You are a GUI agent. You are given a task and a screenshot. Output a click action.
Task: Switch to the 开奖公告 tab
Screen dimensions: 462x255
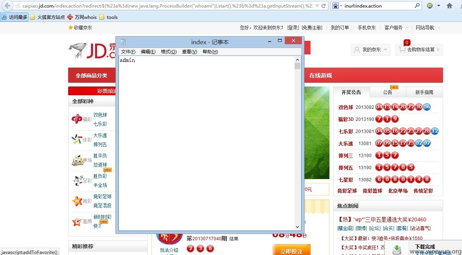351,92
